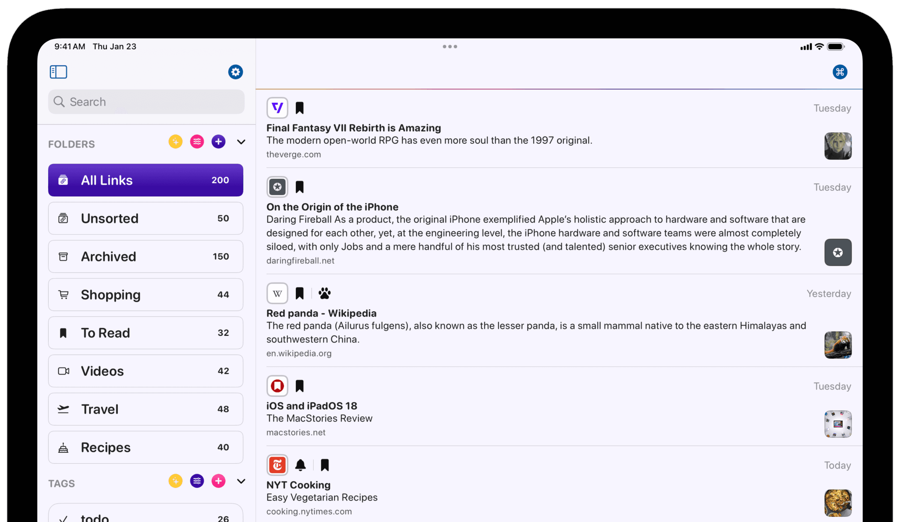The image size is (900, 522).
Task: Click the Today date on NYT Cooking
Action: pos(838,465)
